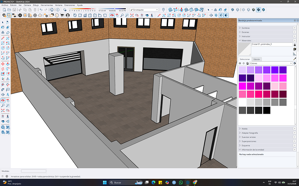Click the Create Material button
The width and height of the screenshot is (299, 186).
click(x=295, y=49)
